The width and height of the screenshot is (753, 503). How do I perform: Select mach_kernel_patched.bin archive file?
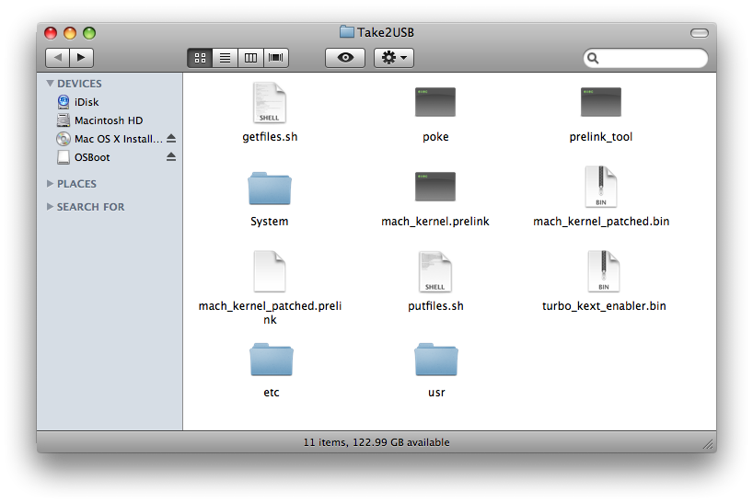(600, 188)
